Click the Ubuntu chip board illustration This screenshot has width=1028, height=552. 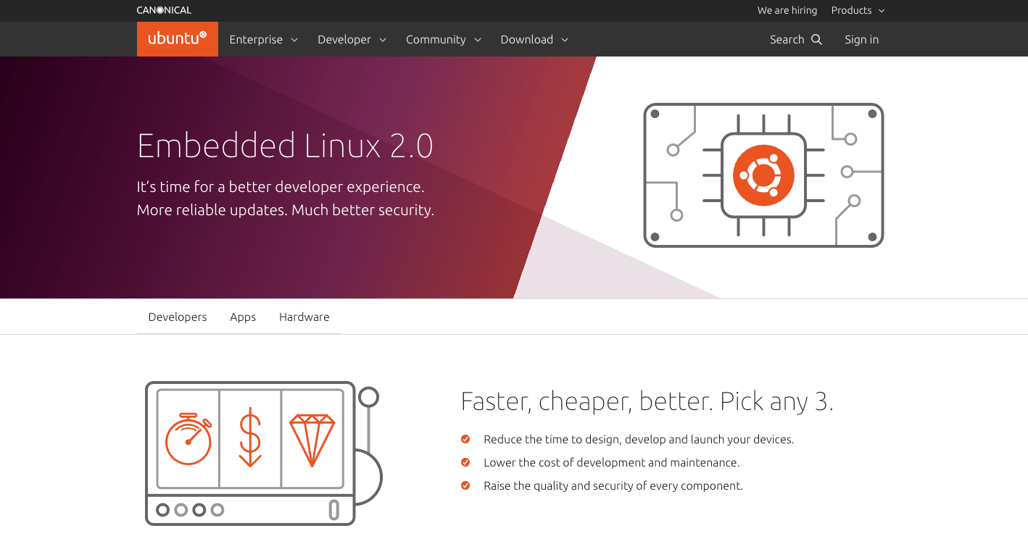pyautogui.click(x=763, y=175)
